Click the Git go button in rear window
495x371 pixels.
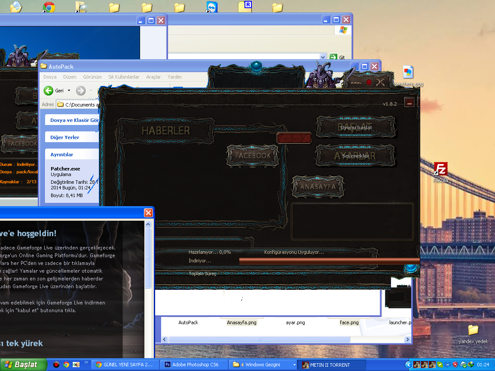click(x=337, y=57)
